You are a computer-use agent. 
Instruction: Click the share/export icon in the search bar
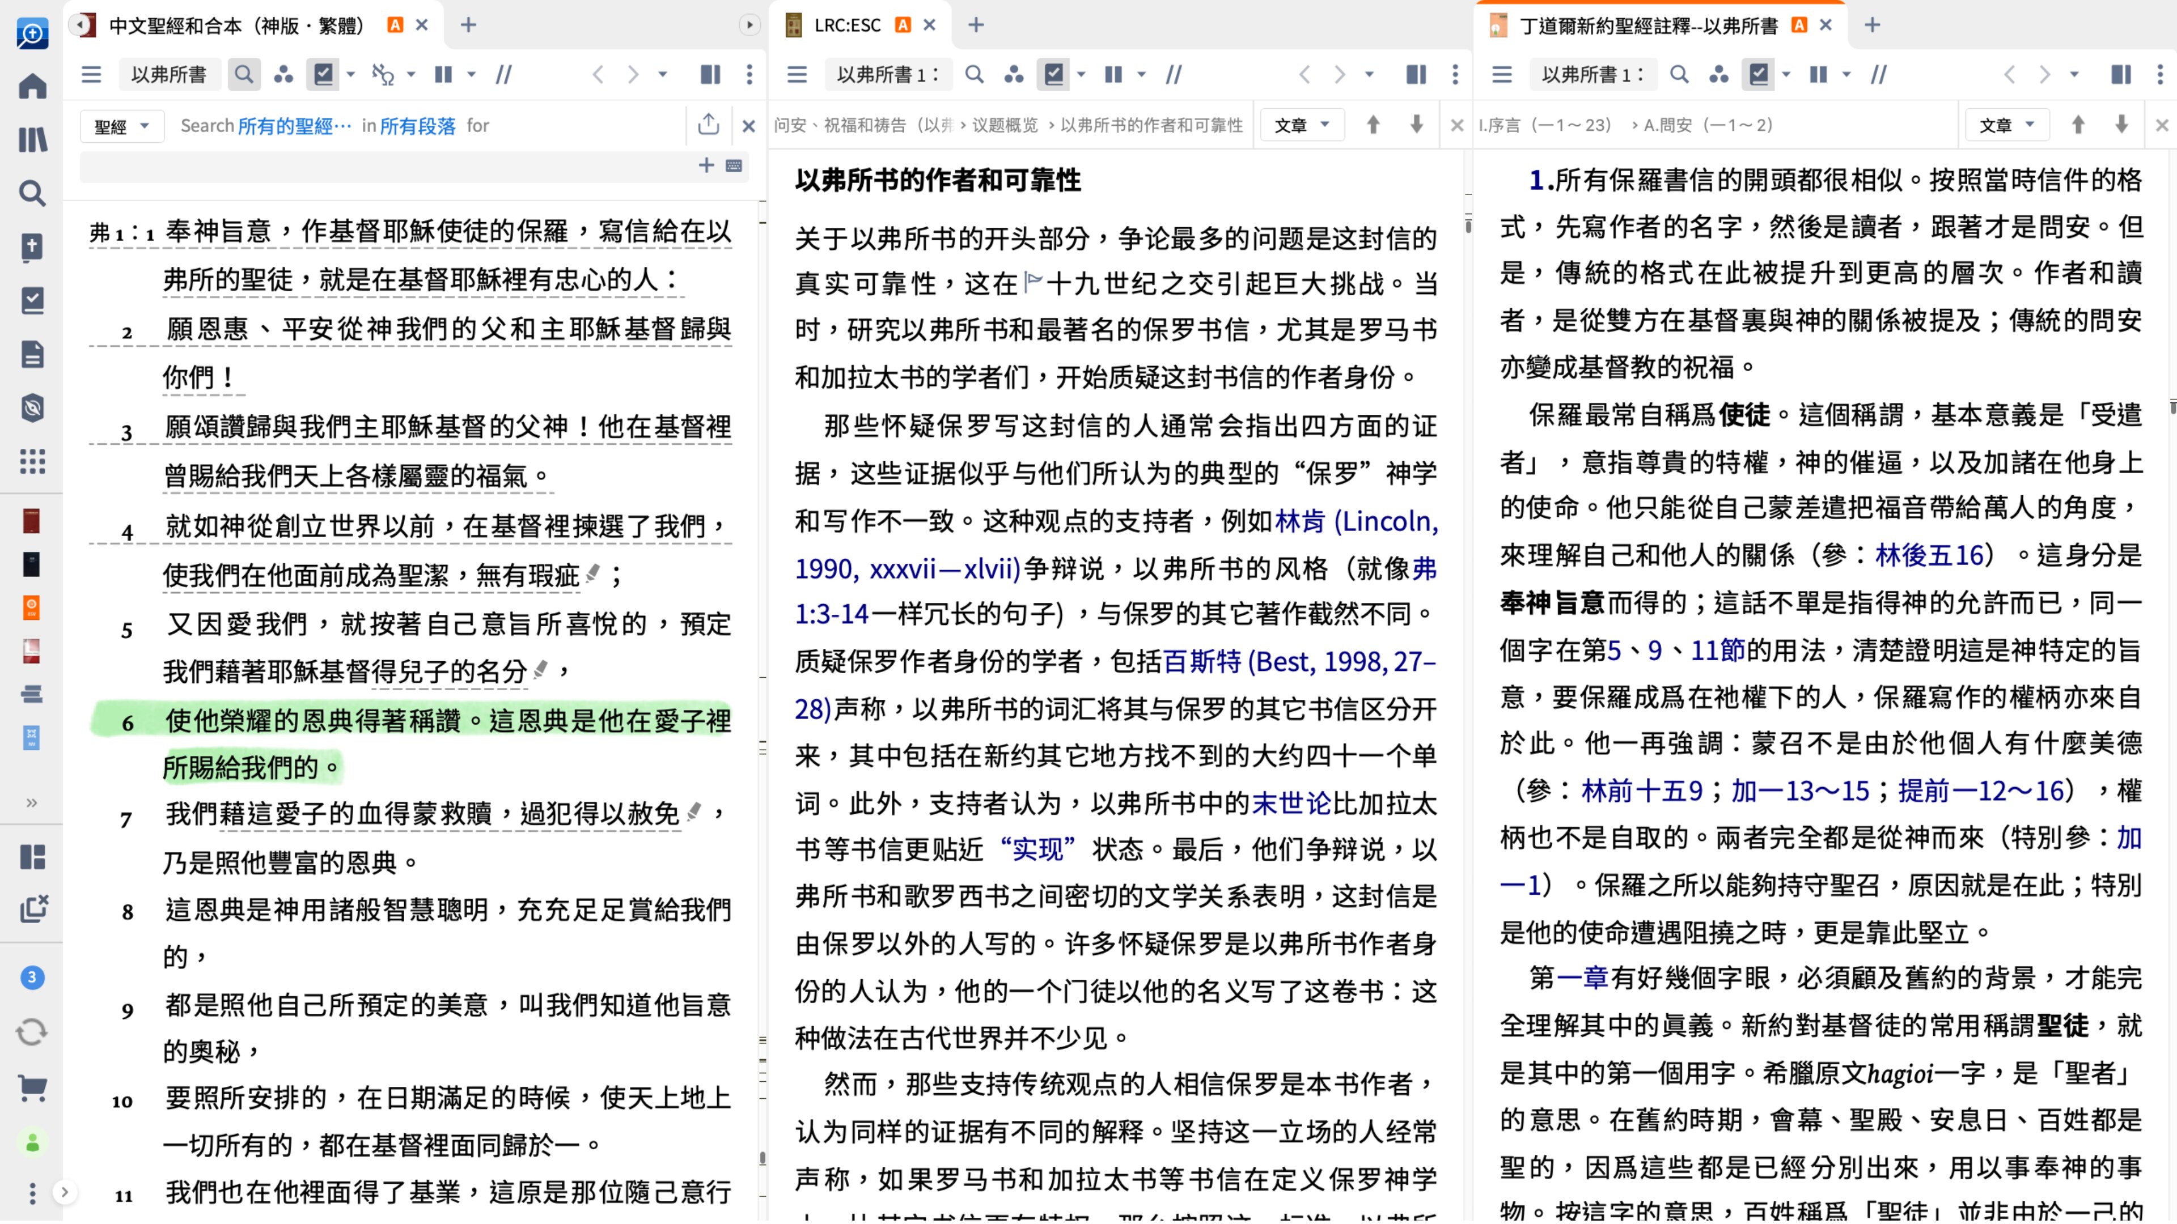pos(708,125)
